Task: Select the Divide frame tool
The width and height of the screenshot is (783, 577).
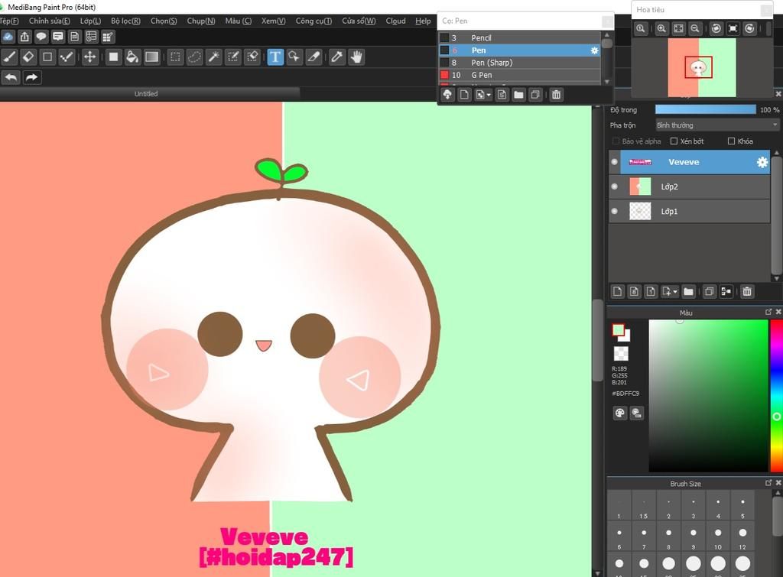Action: click(x=314, y=57)
